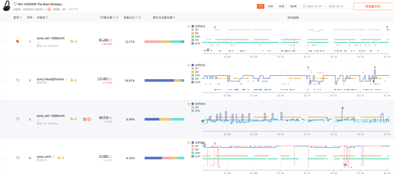This screenshot has width=394, height=177.
Task: Open product title WH-1000XM5 The Best Wireless link
Action: click(x=41, y=4)
